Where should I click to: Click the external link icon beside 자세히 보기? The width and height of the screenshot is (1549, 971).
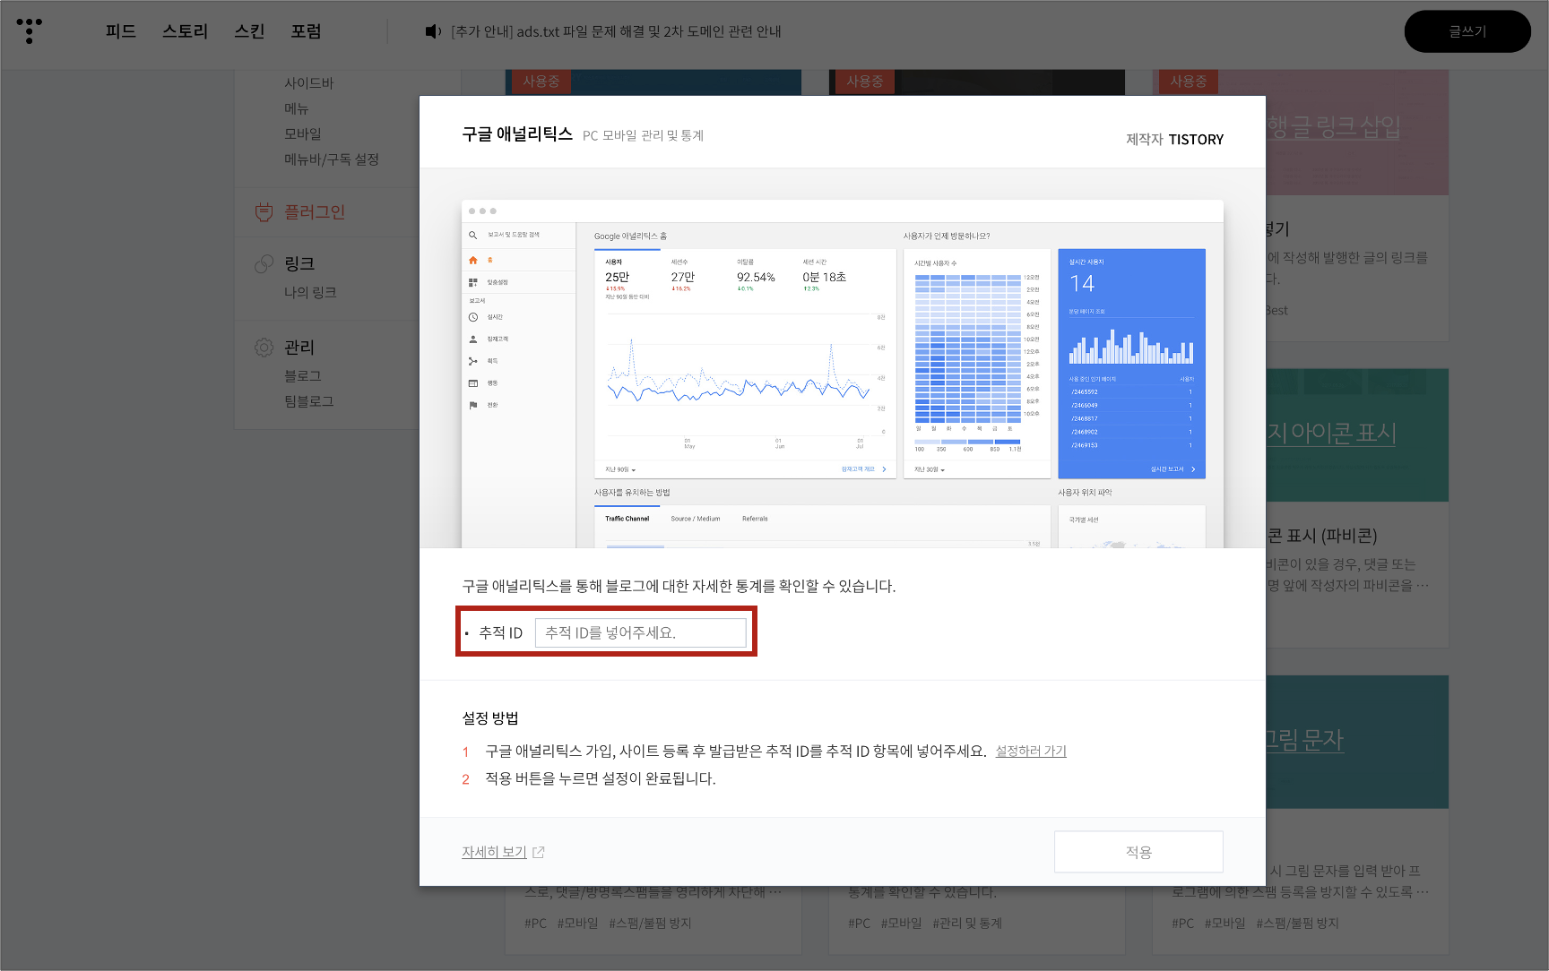coord(539,853)
